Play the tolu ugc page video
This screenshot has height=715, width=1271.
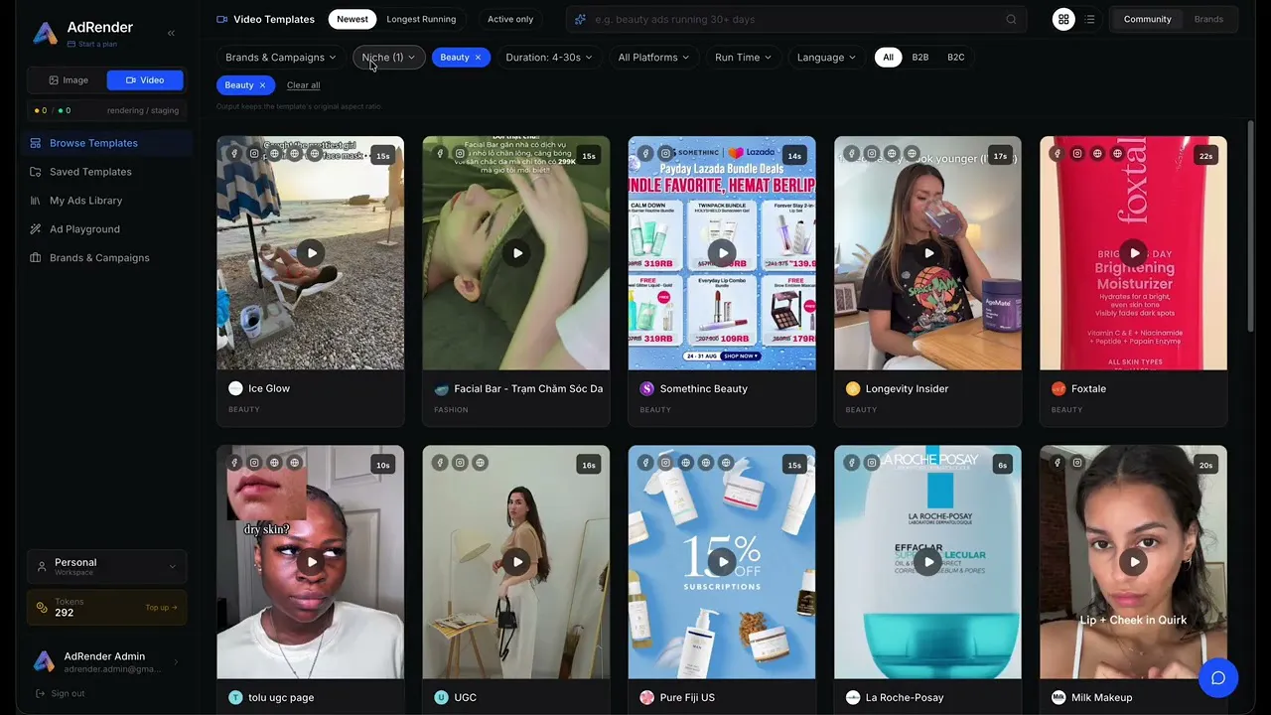pos(311,562)
